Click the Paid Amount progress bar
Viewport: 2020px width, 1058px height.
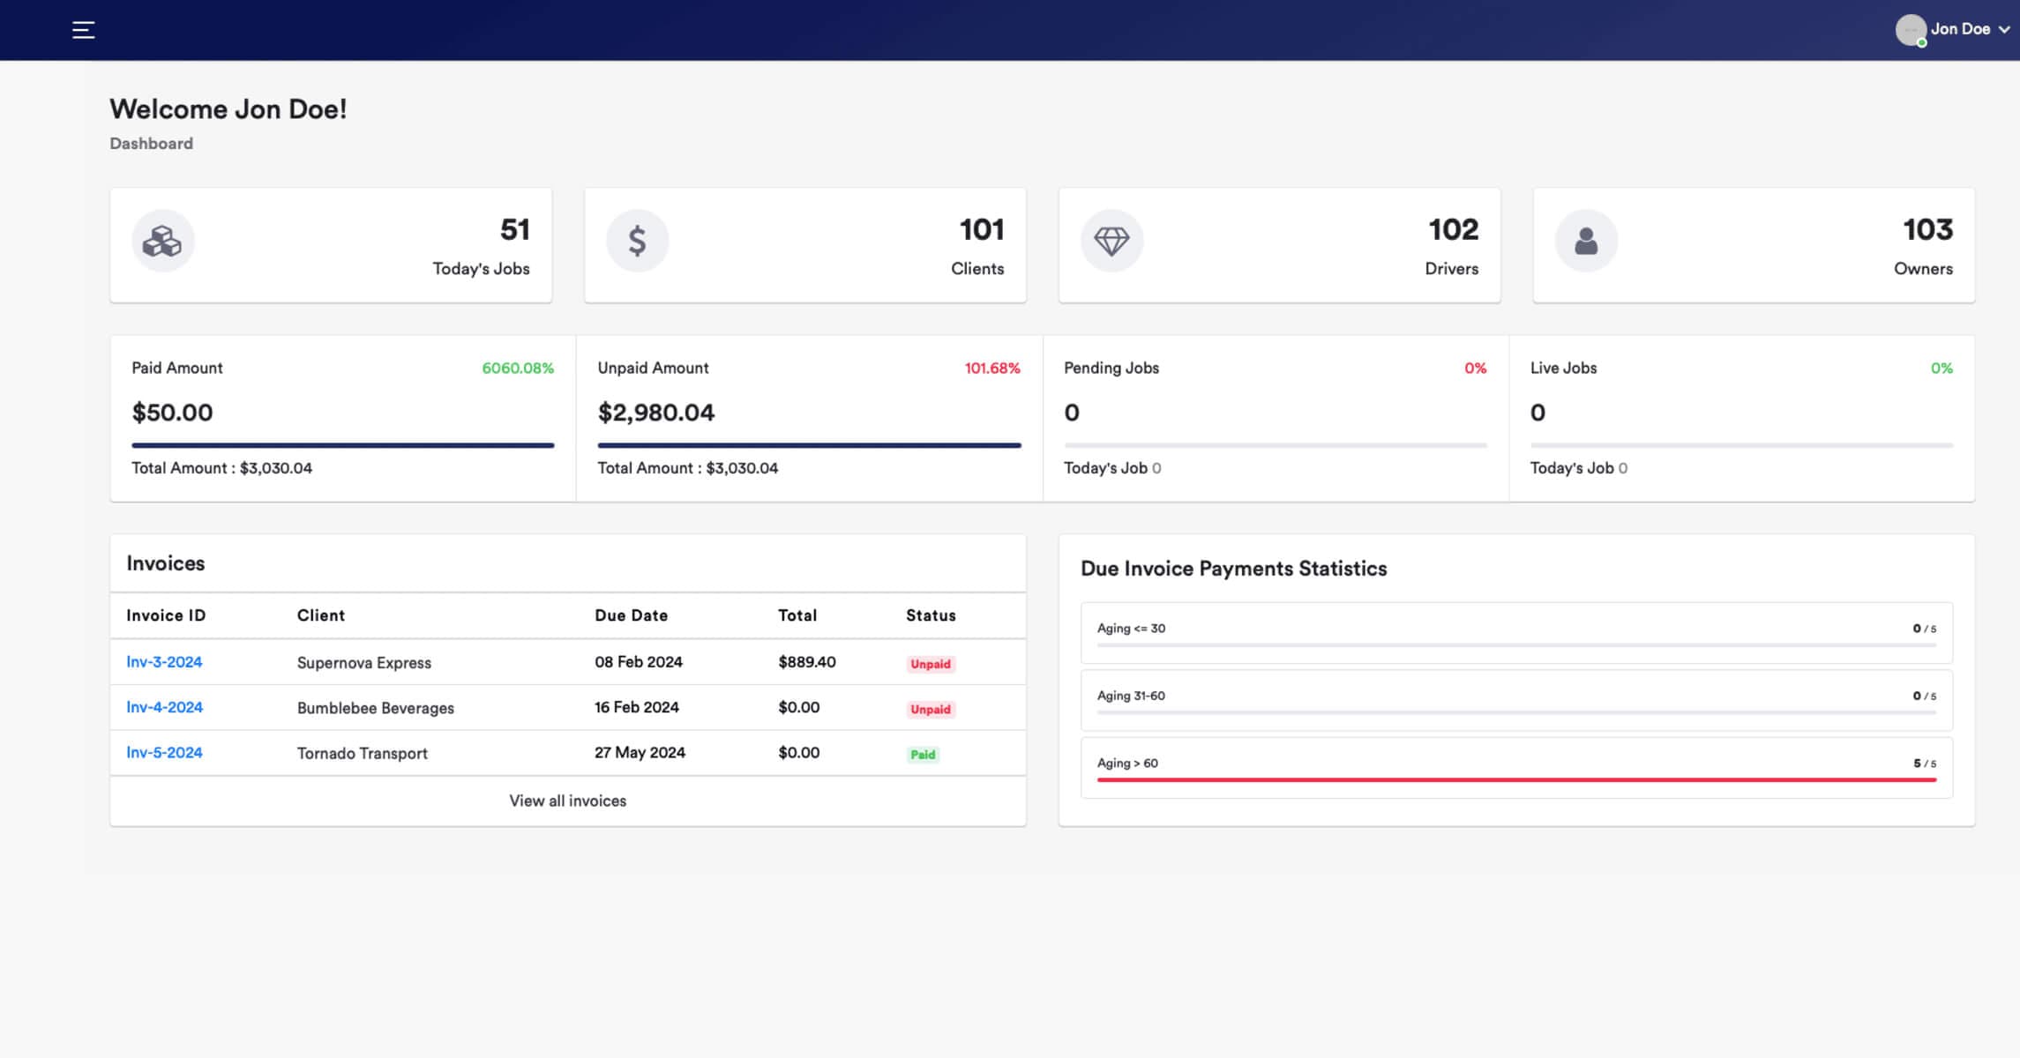[343, 445]
